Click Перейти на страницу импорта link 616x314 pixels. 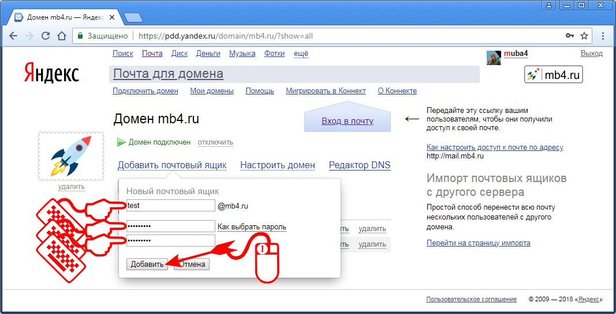point(479,243)
